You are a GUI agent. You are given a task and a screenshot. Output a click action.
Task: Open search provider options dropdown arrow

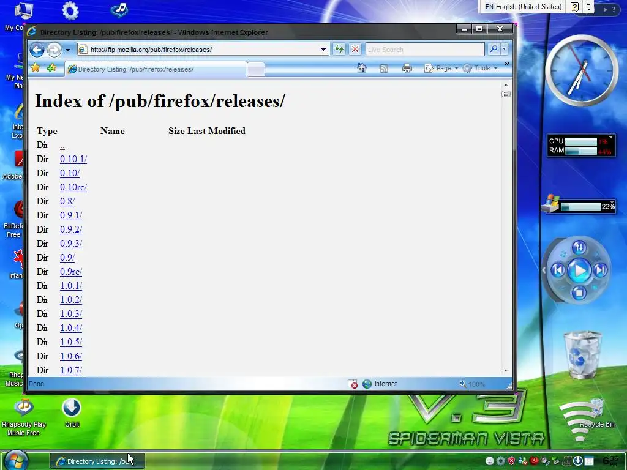504,49
